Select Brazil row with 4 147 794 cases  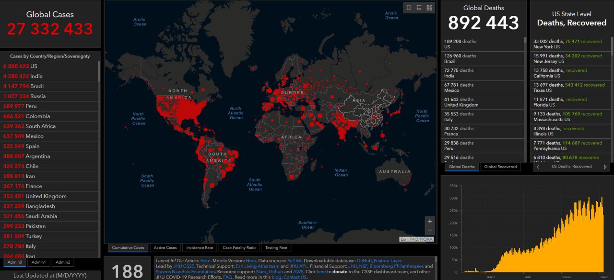pyautogui.click(x=49, y=86)
